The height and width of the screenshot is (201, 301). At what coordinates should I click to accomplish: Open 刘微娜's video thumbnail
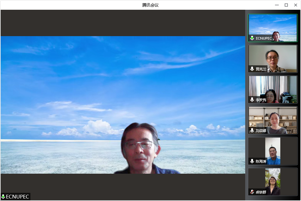[x=272, y=120]
